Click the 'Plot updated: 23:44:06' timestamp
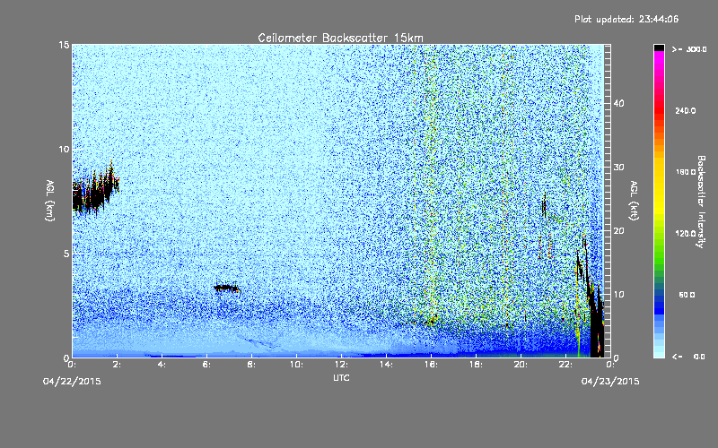Screen dimensions: 718x448 point(626,19)
